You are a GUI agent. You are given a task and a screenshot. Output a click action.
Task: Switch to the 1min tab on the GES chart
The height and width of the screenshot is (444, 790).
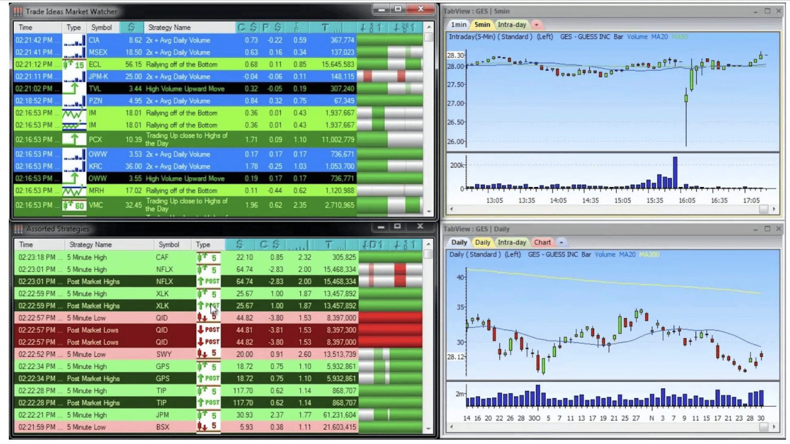point(458,25)
